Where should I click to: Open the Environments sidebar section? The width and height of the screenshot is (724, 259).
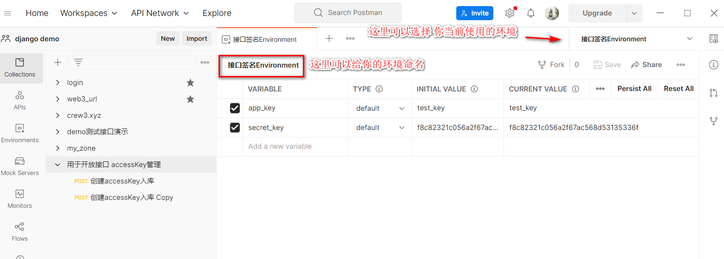click(20, 134)
